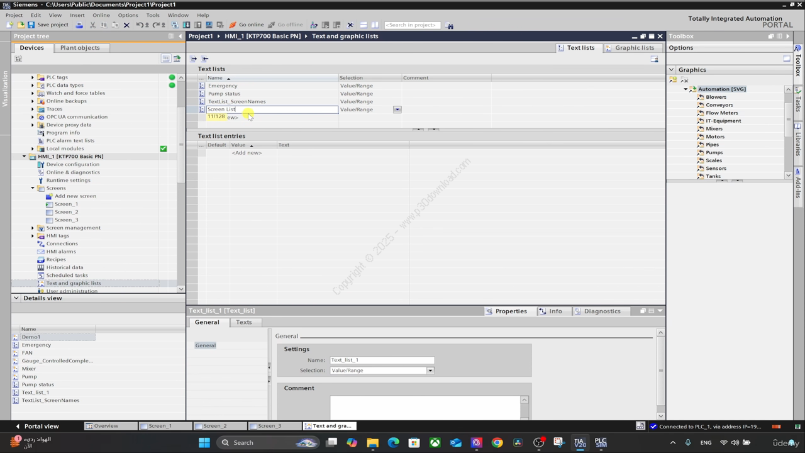Click the Google Chrome taskbar icon
The height and width of the screenshot is (453, 805).
point(497,442)
